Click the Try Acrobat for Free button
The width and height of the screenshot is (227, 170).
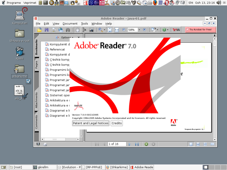point(200,30)
